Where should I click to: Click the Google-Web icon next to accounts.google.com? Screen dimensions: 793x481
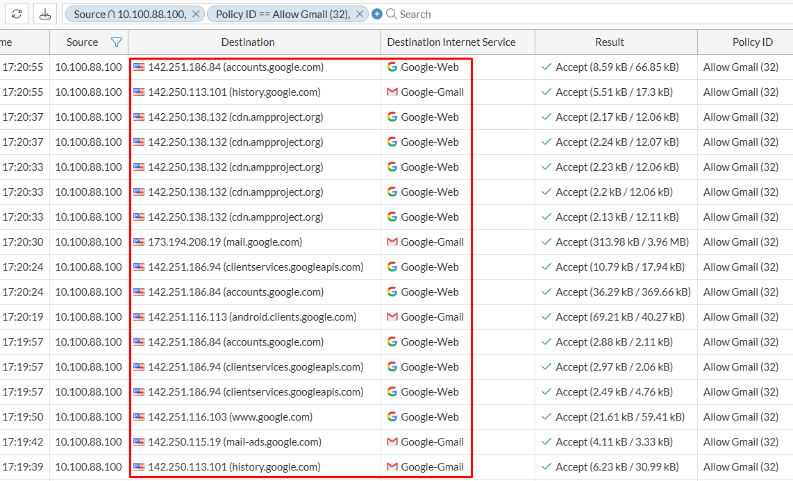[392, 67]
